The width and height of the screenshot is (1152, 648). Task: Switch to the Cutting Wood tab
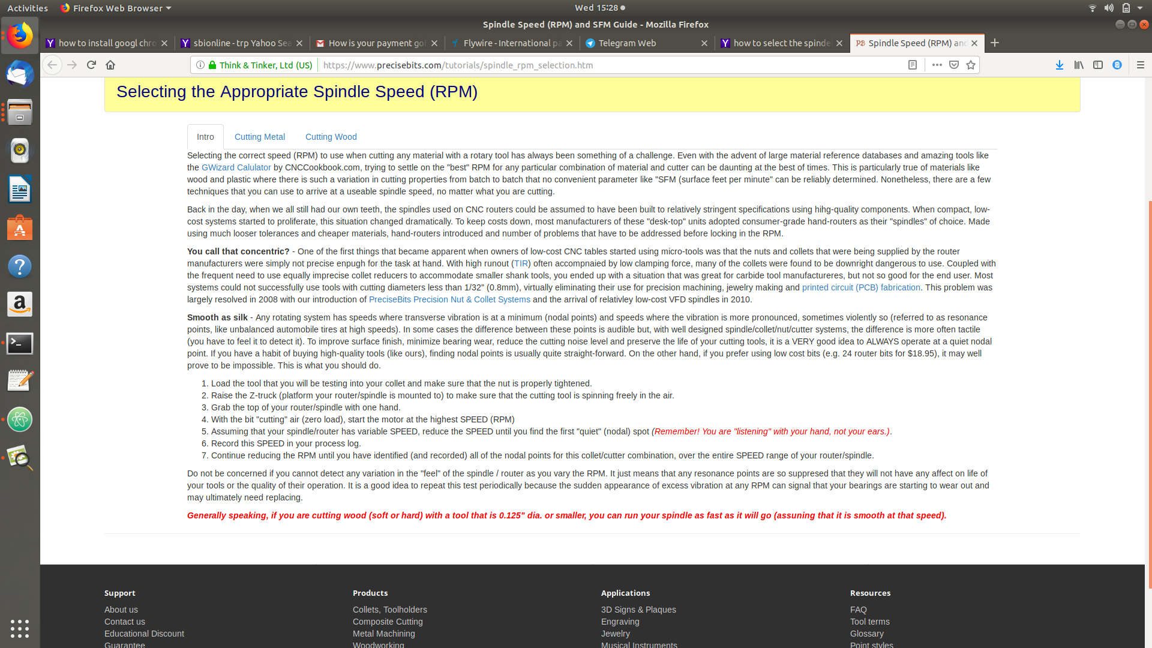331,137
